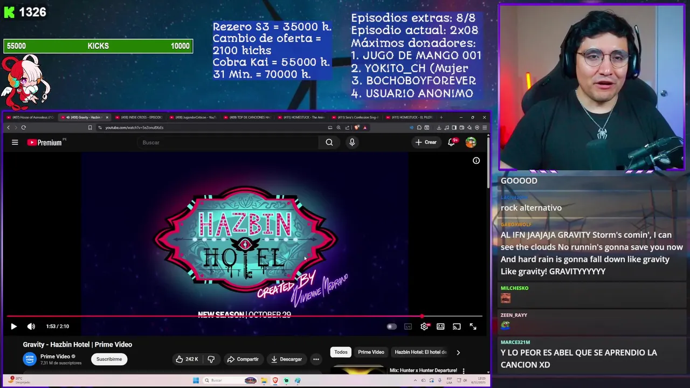
Task: Open the YouTube notifications bell
Action: tap(452, 142)
